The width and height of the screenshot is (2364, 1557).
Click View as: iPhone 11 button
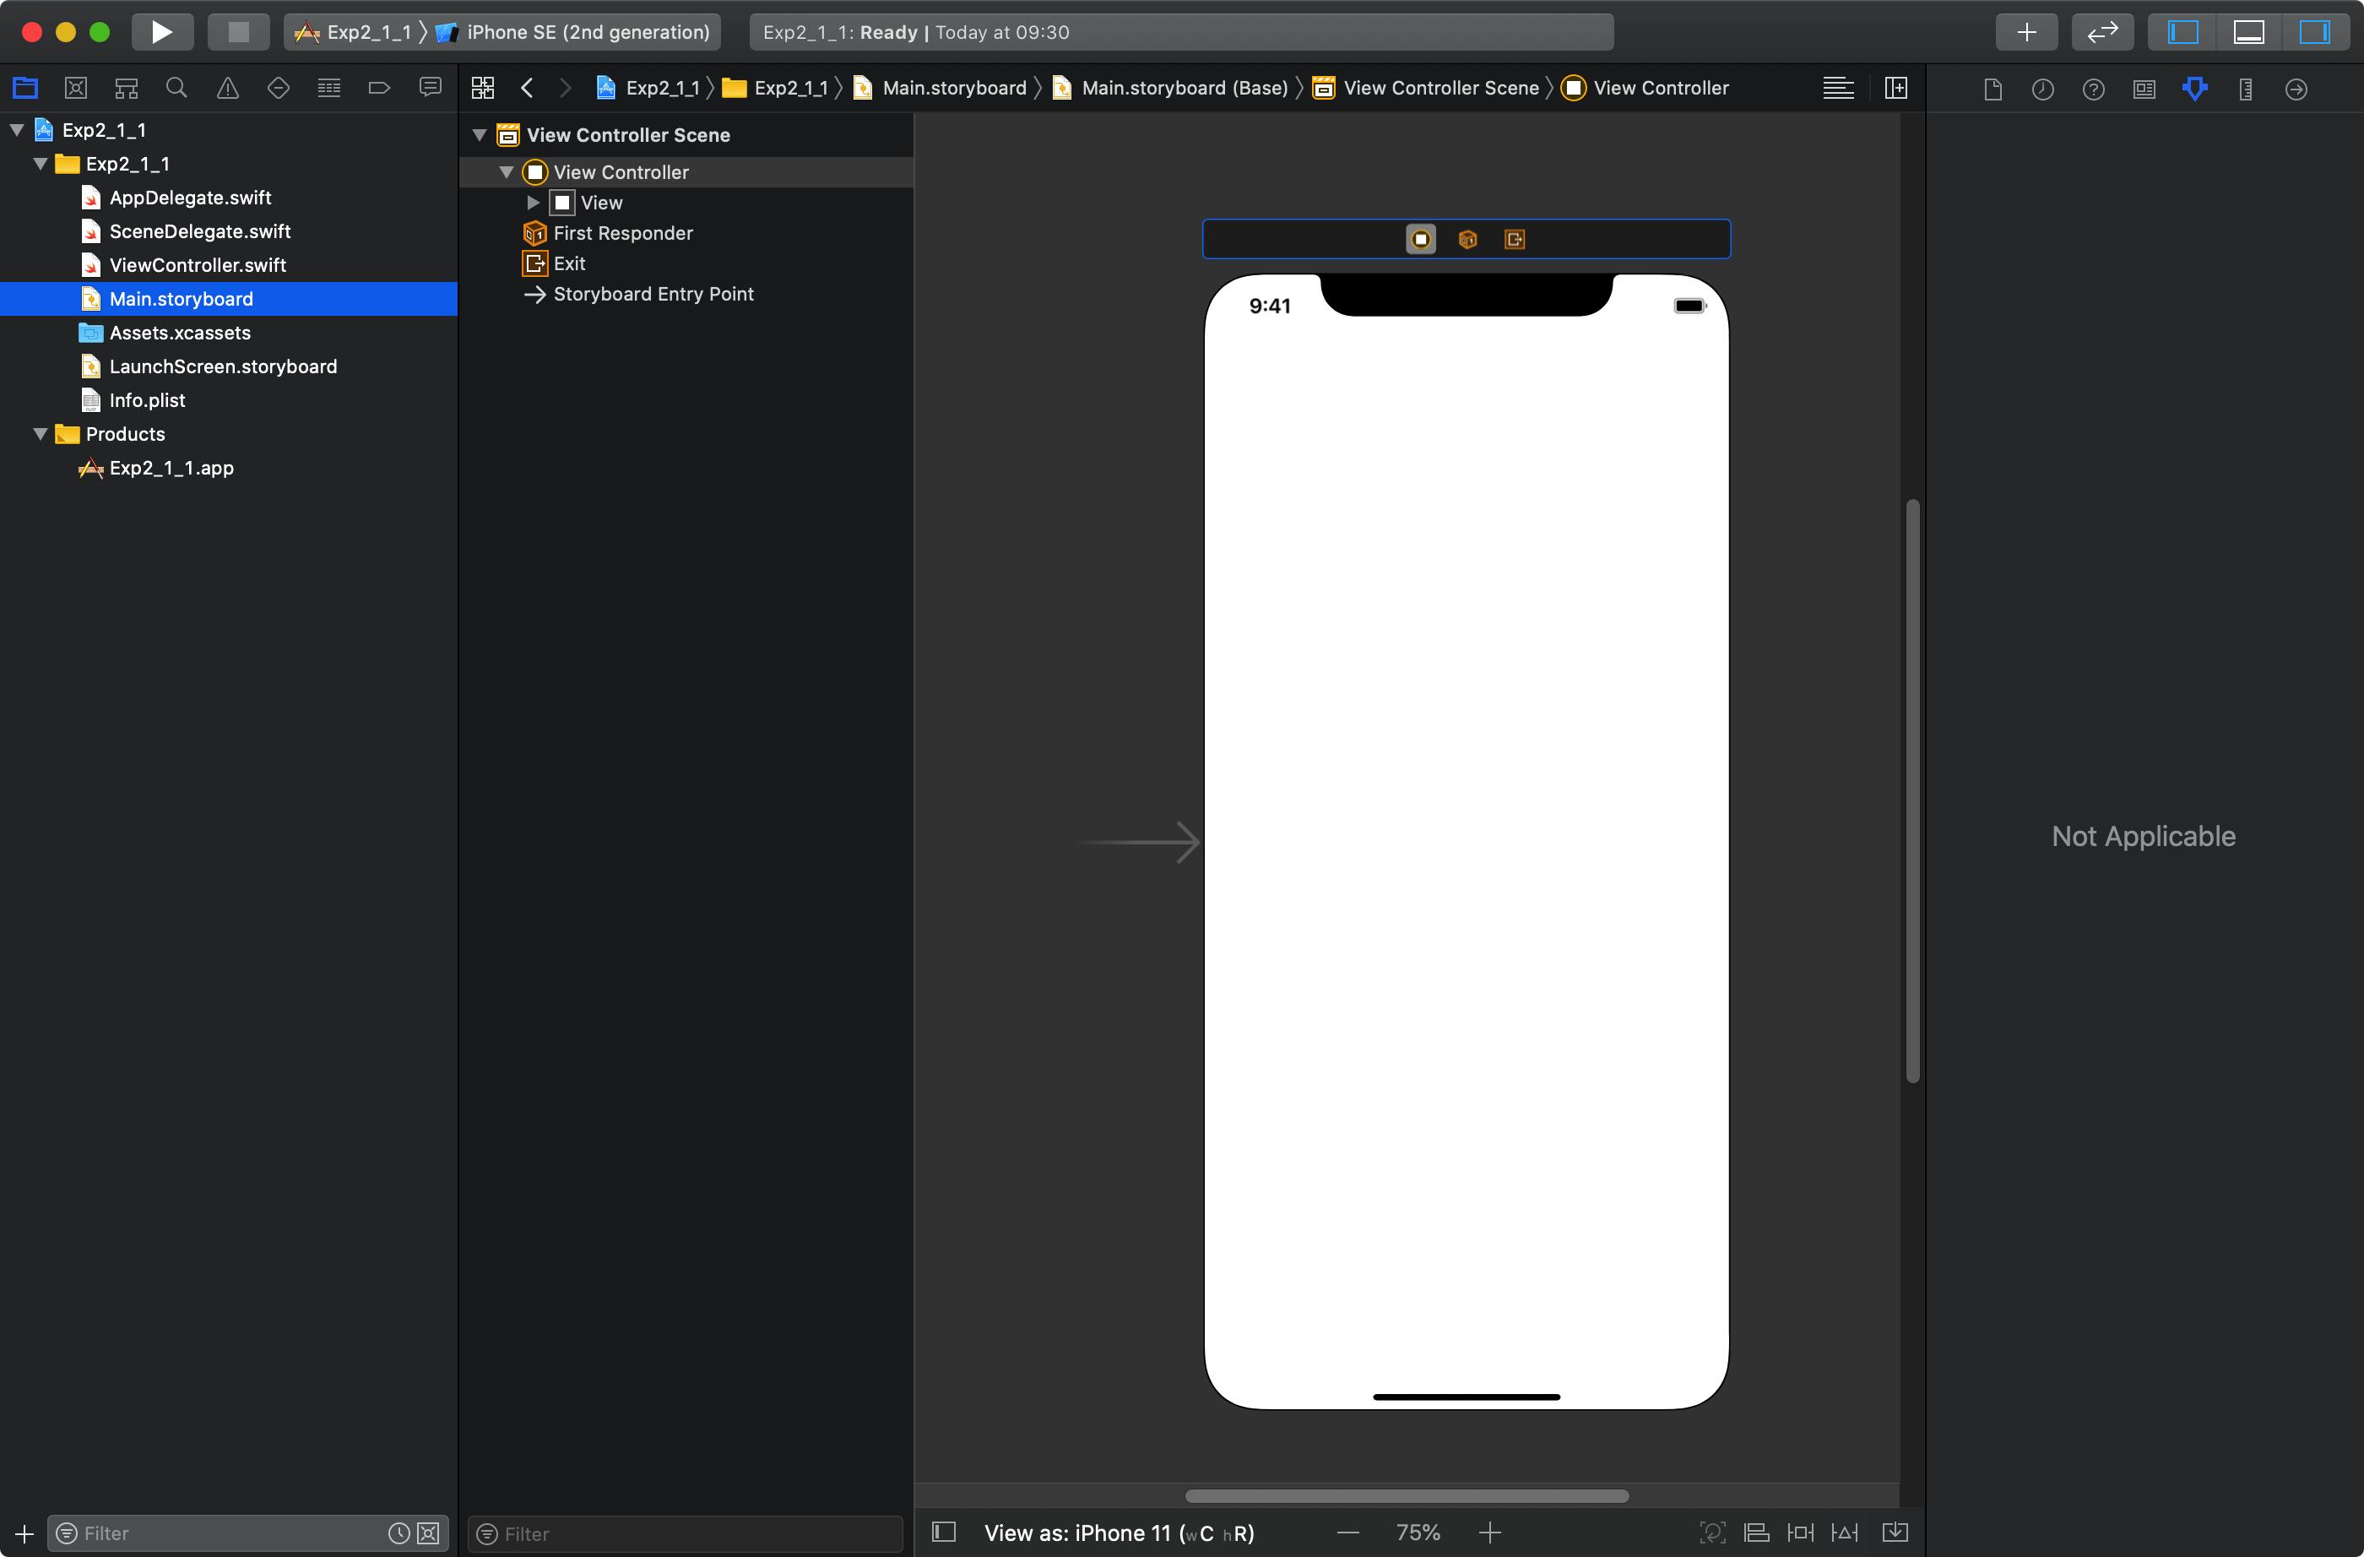pyautogui.click(x=1119, y=1533)
